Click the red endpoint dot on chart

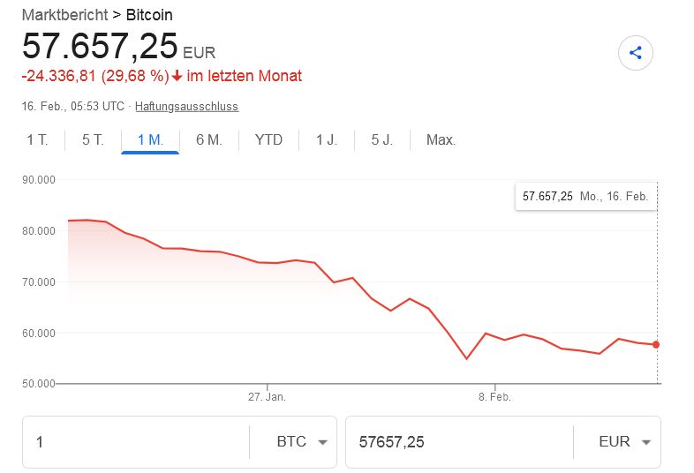pos(656,344)
